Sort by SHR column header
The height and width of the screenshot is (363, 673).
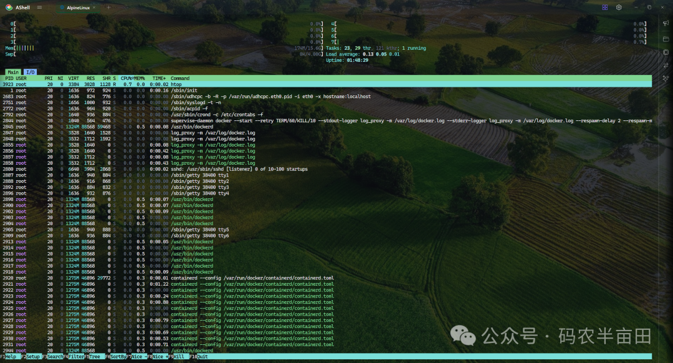[107, 78]
